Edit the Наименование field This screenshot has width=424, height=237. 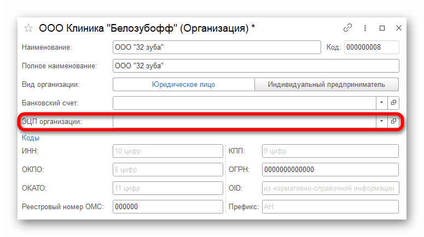[x=217, y=48]
